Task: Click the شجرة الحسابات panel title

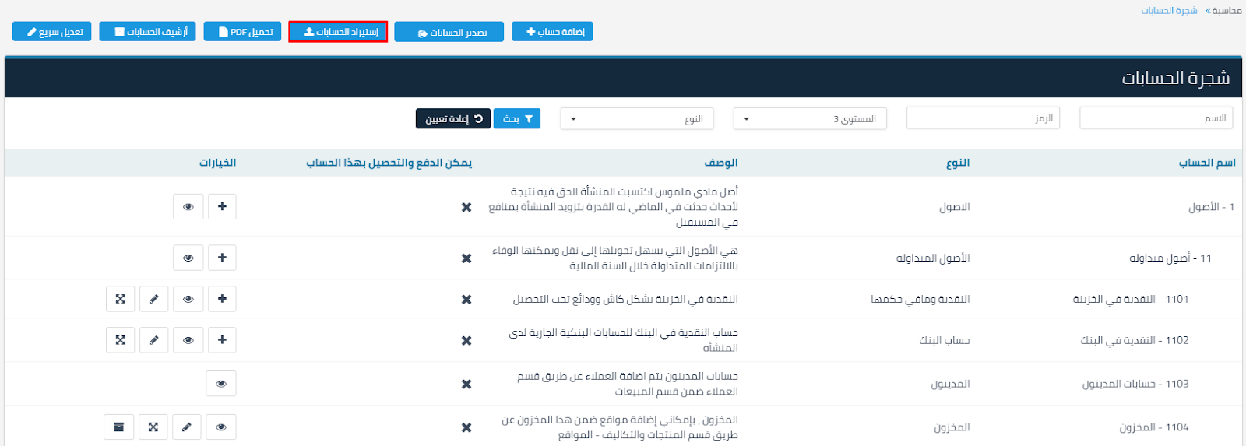Action: (x=1176, y=78)
